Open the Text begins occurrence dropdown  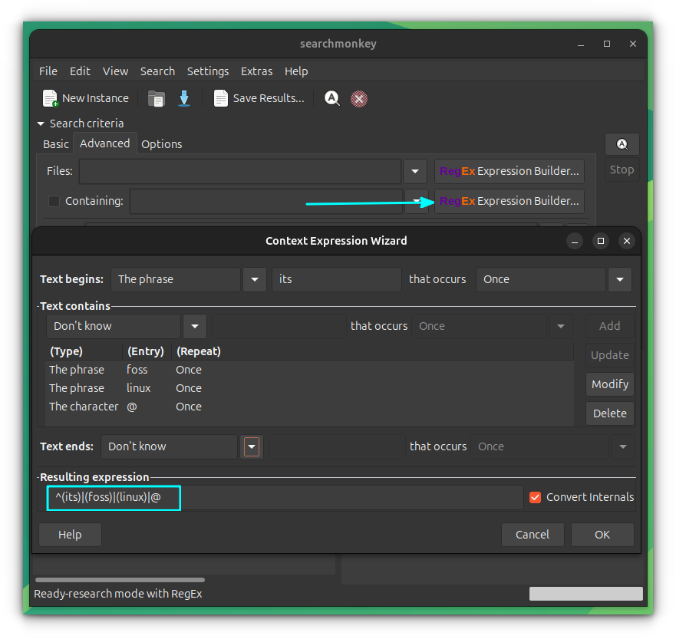pyautogui.click(x=619, y=279)
